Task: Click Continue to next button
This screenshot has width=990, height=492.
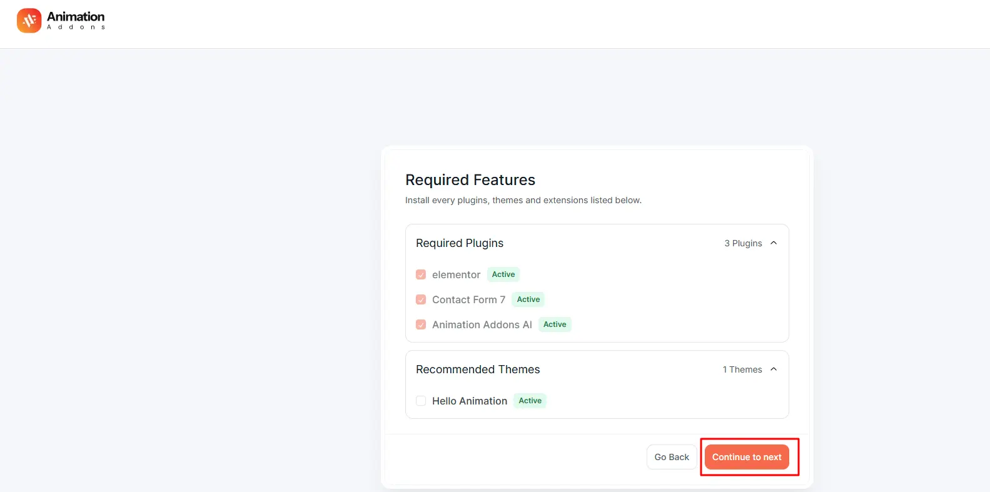Action: [747, 457]
